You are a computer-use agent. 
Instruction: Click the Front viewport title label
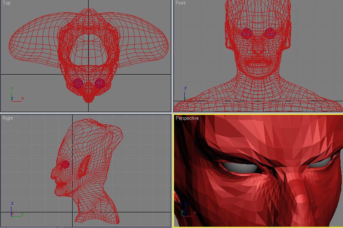(181, 3)
